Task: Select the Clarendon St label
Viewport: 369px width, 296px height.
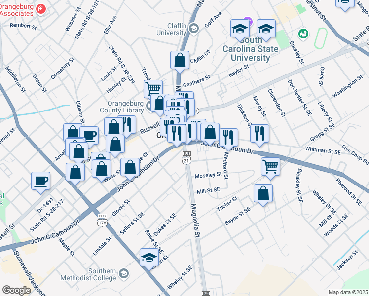Action: [x=277, y=103]
